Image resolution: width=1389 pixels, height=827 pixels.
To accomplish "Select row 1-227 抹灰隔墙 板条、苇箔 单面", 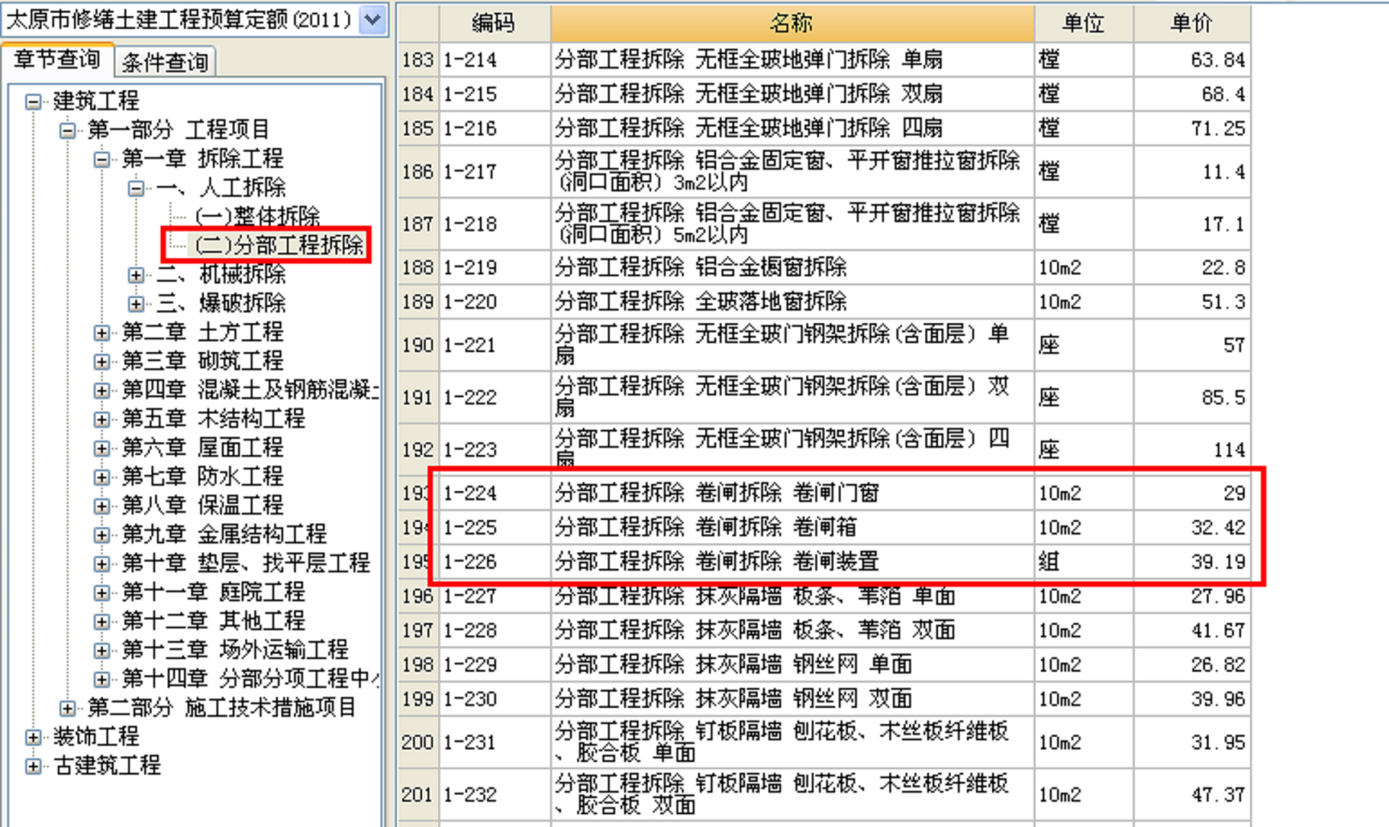I will tap(824, 597).
